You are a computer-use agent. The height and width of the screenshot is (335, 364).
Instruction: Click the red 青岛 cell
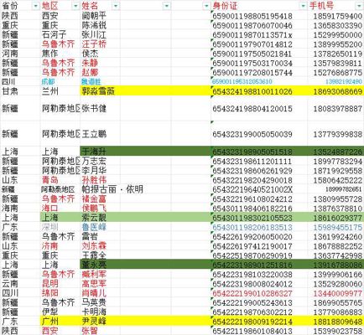pyautogui.click(x=60, y=180)
